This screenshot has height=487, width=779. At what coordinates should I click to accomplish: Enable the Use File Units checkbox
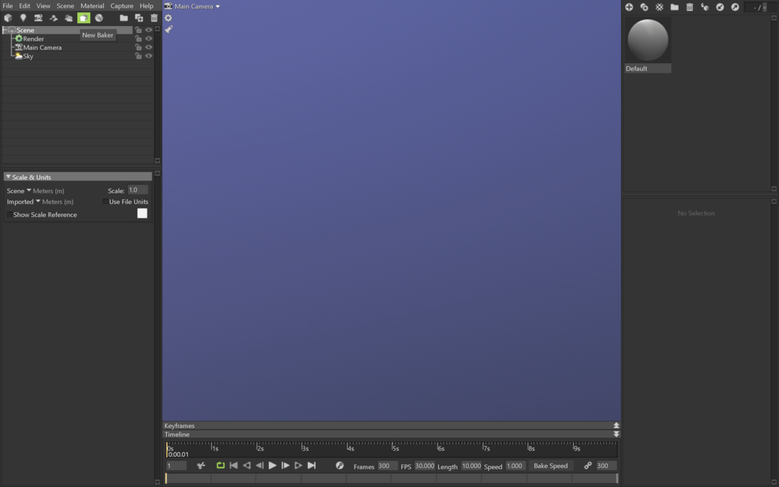pos(105,201)
